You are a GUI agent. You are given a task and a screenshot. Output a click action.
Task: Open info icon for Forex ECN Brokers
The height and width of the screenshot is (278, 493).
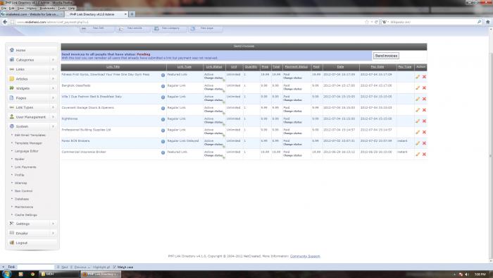163,142
